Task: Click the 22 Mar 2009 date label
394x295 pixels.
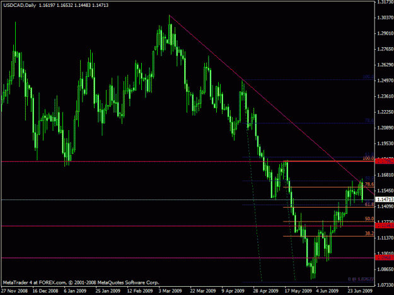Action: point(203,291)
